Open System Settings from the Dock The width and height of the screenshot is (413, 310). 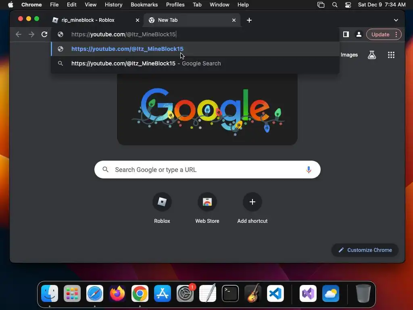point(185,293)
